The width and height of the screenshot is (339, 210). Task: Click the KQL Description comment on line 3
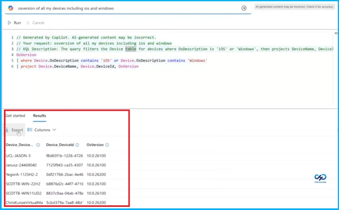pos(175,49)
